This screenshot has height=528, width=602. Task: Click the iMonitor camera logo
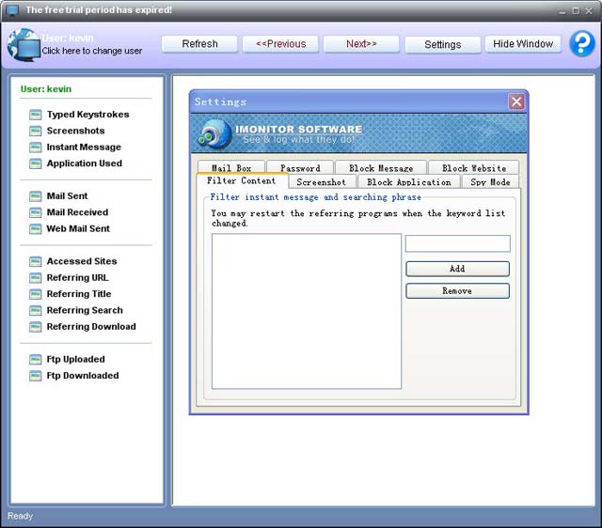pyautogui.click(x=214, y=134)
